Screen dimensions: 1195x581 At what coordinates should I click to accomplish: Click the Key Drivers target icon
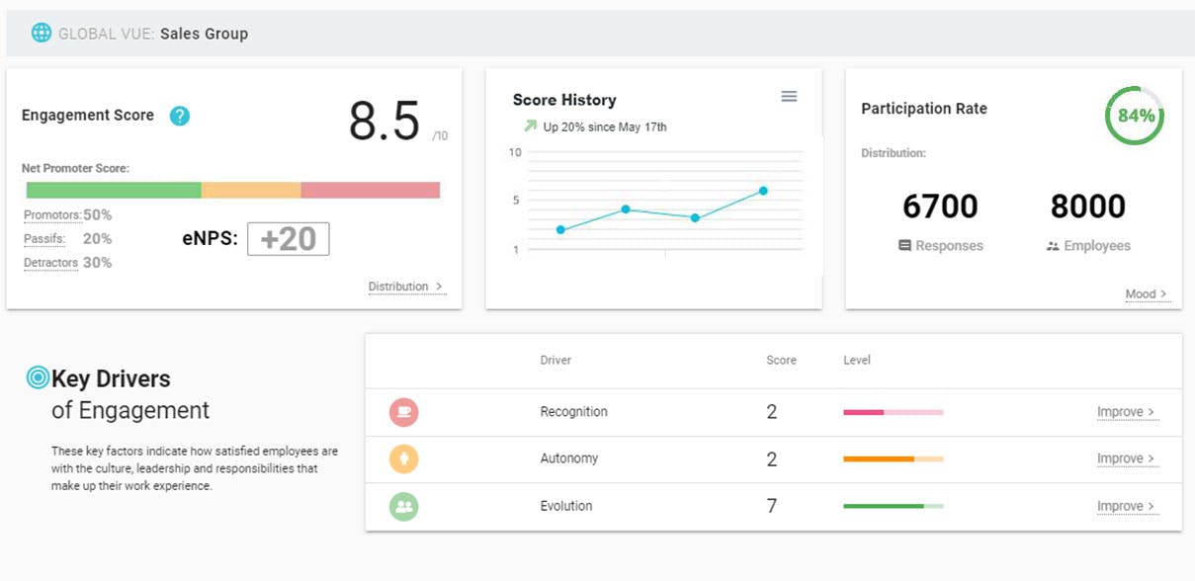[x=38, y=377]
